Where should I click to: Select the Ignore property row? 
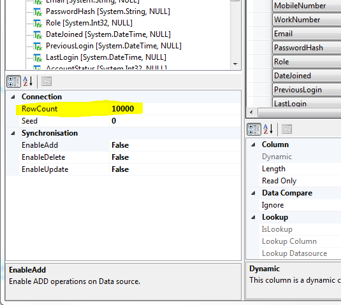click(x=300, y=205)
